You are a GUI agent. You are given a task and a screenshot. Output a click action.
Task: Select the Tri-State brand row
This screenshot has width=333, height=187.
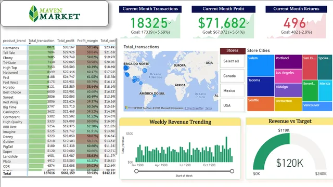[59, 62]
